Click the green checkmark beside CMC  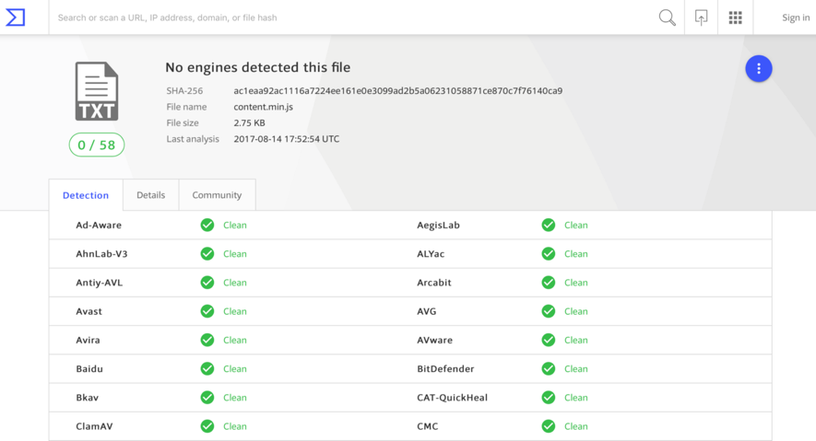(548, 426)
